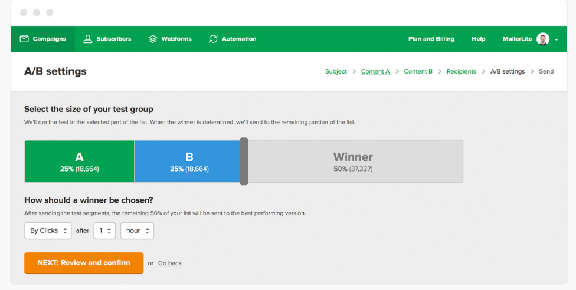576x290 pixels.
Task: Click the Campaigns envelope icon
Action: pyautogui.click(x=24, y=39)
